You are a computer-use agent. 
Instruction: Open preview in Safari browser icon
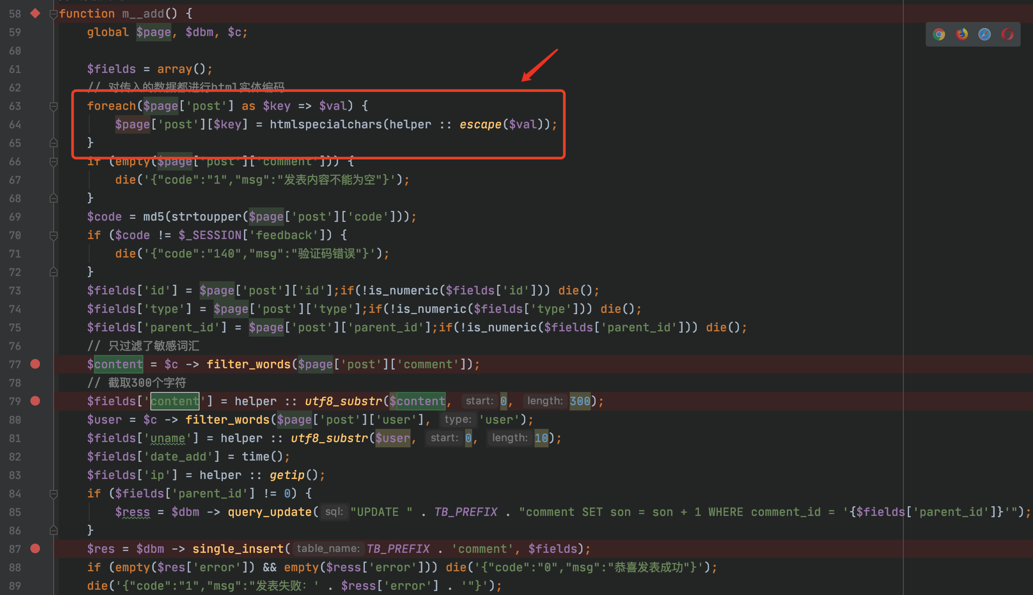[985, 34]
